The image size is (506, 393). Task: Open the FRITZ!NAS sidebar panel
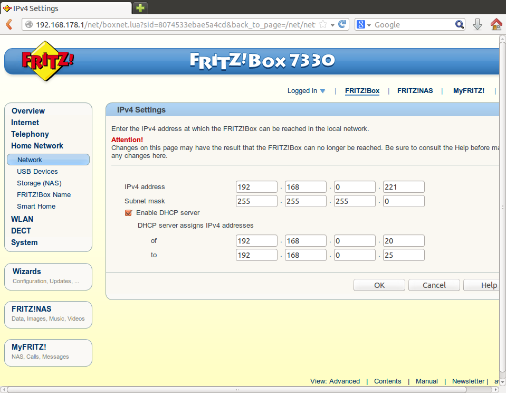click(48, 315)
